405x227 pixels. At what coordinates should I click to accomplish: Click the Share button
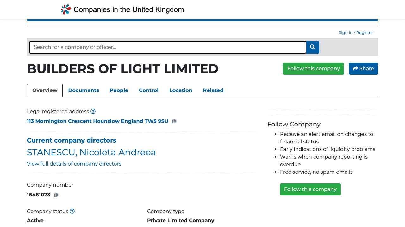(x=363, y=68)
